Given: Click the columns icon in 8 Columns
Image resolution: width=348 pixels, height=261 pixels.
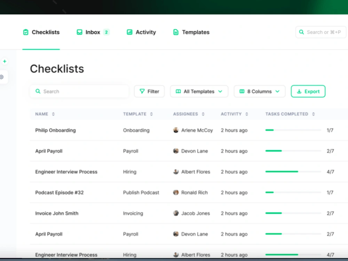Looking at the screenshot, I should [242, 92].
